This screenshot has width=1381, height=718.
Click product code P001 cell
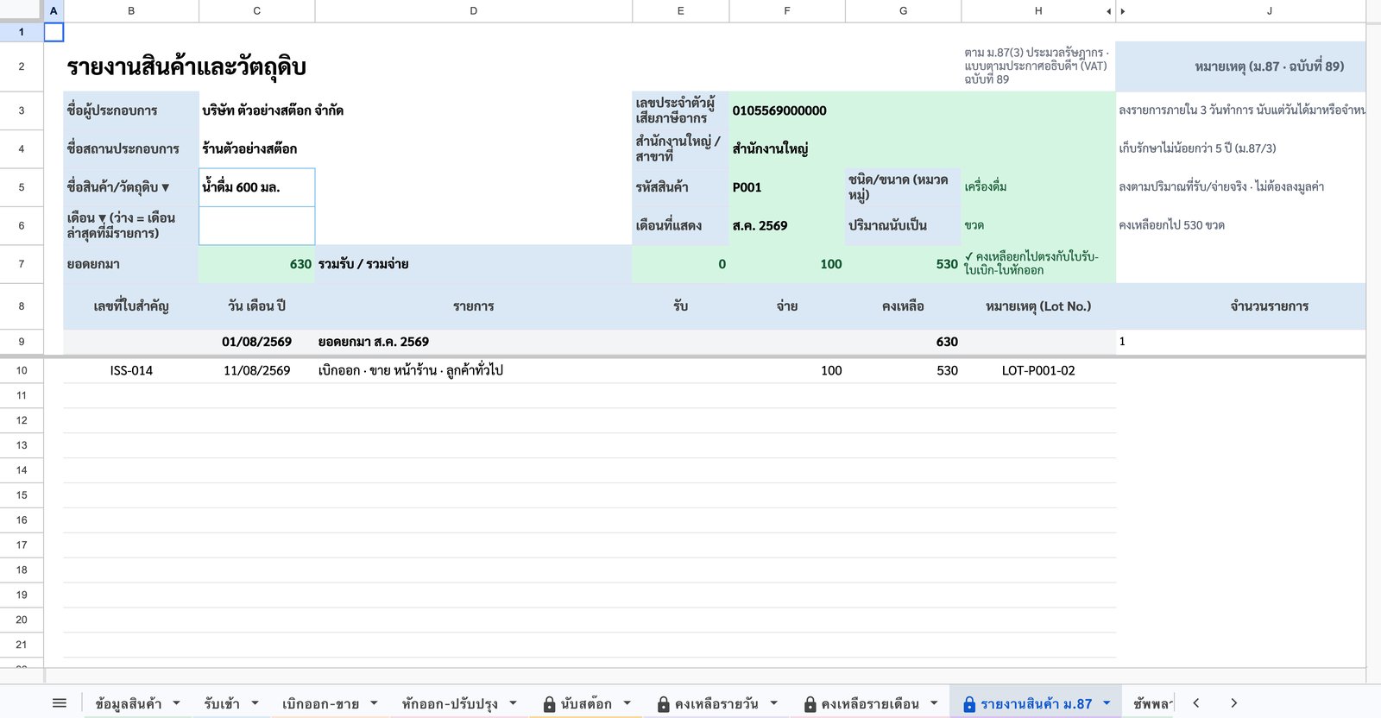pyautogui.click(x=786, y=187)
